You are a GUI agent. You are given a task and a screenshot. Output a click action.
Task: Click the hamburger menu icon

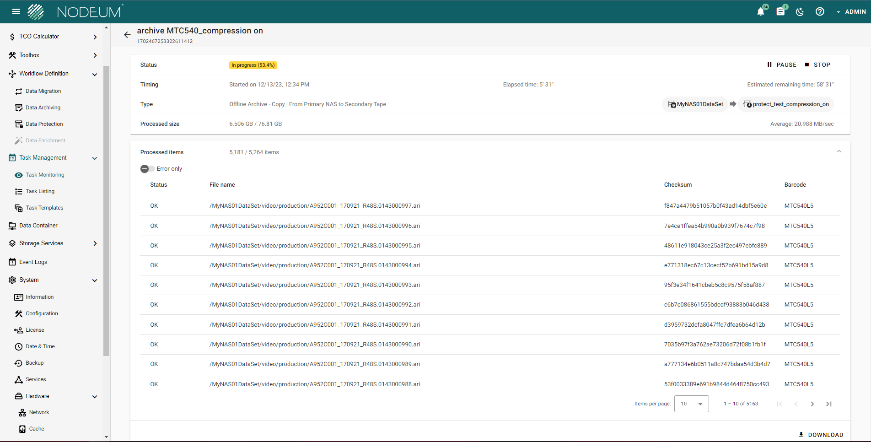[16, 11]
